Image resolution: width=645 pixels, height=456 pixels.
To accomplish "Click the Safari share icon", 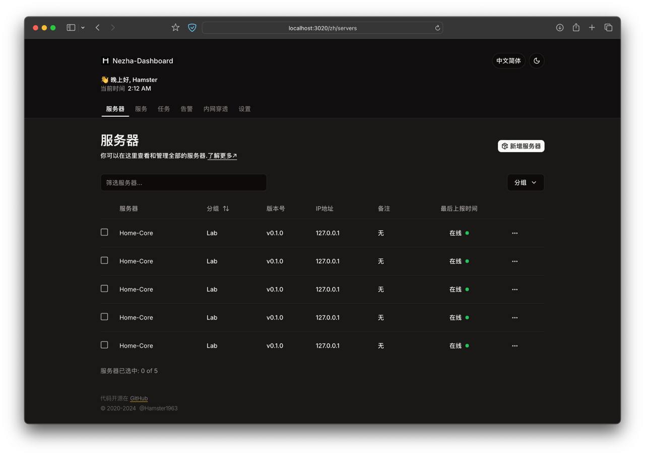I will point(576,27).
